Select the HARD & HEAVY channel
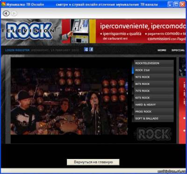Viewport: 187px width, 174px height. (153, 105)
